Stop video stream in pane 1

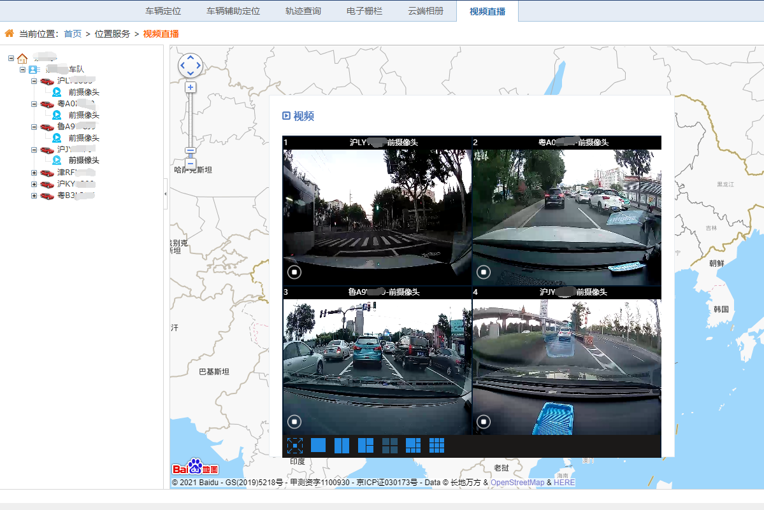(294, 273)
